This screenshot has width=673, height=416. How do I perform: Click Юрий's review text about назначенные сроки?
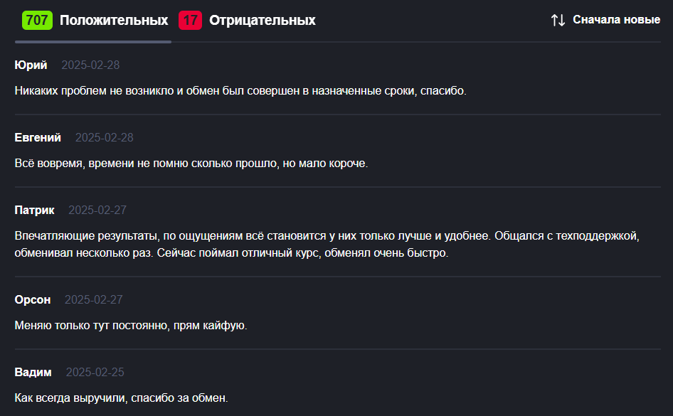240,91
